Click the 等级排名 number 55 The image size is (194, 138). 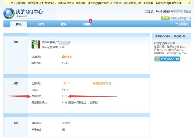(x=63, y=63)
